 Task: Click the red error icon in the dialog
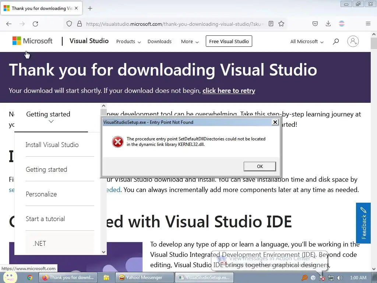(x=117, y=142)
